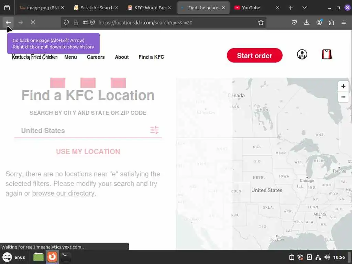Open the Firefox View icon at tab bar start
352x264 pixels.
coord(7,8)
